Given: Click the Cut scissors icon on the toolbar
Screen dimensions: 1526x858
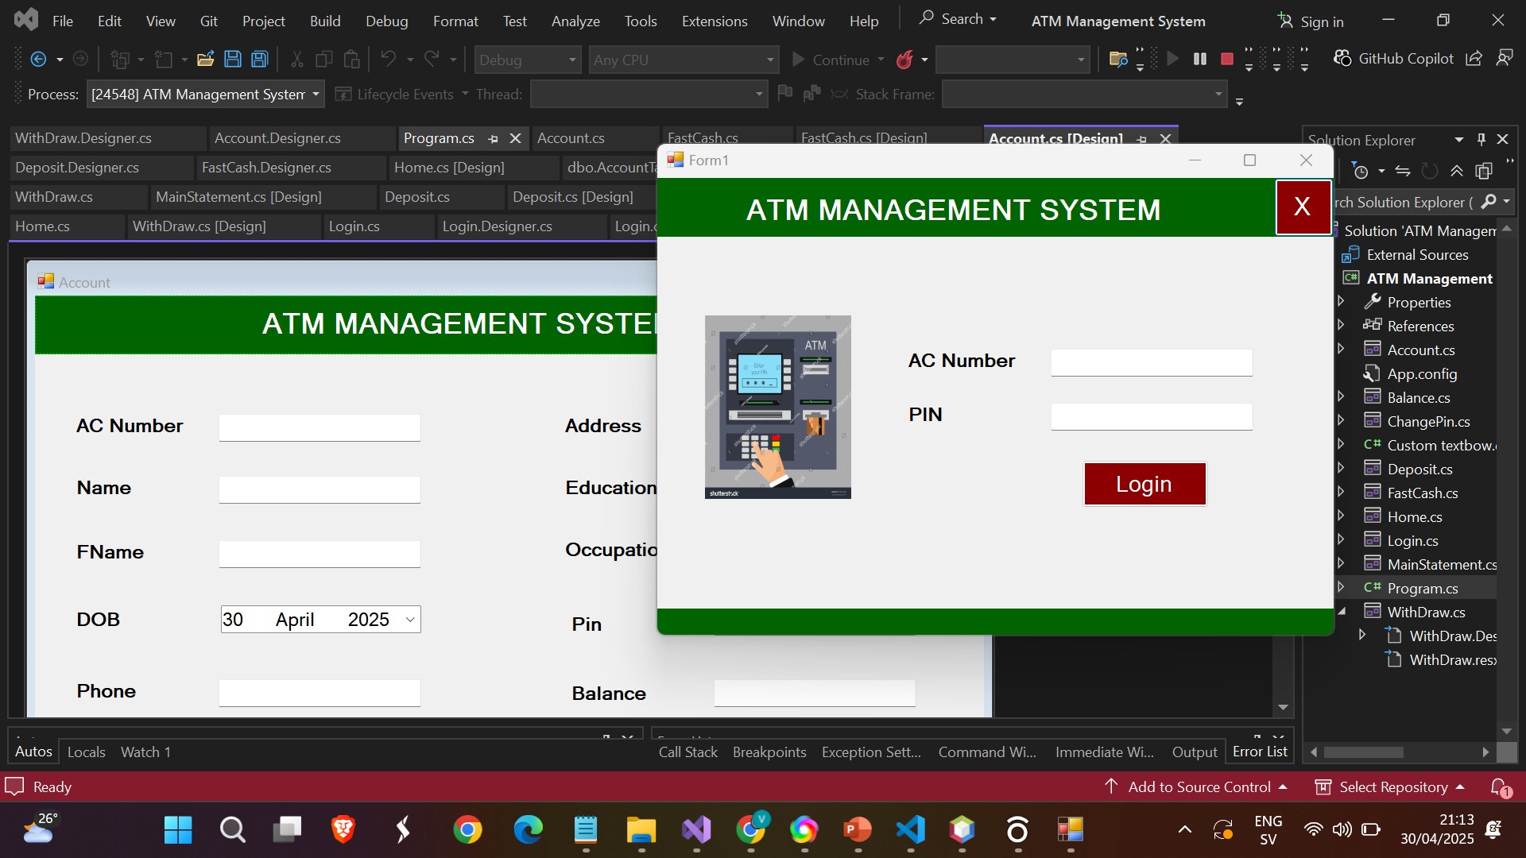Looking at the screenshot, I should (296, 59).
